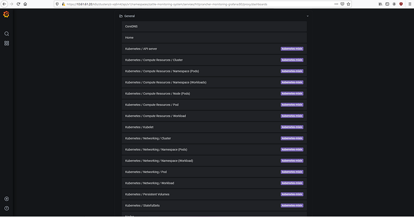Viewport: 414px width, 217px height.
Task: Open Kubernetes / Compute Resources / Cluster dashboard
Action: coord(214,60)
